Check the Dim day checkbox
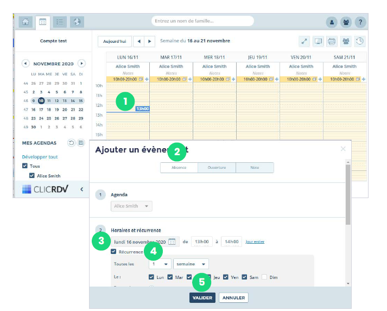 (x=264, y=277)
